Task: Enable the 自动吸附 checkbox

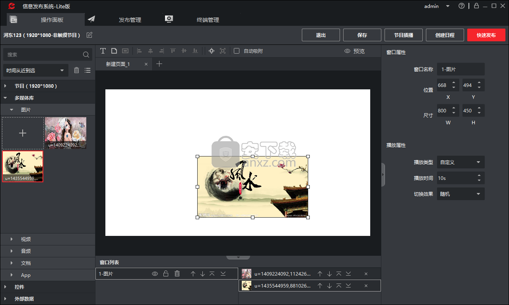Action: pos(237,51)
